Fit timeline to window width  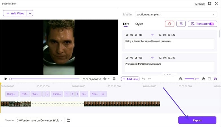[x=209, y=79]
